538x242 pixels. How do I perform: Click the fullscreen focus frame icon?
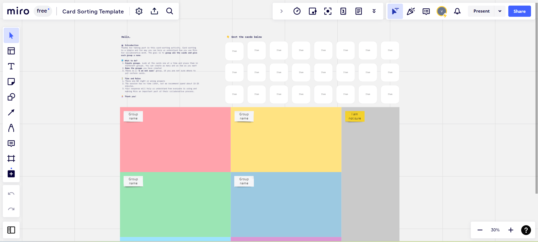(328, 11)
